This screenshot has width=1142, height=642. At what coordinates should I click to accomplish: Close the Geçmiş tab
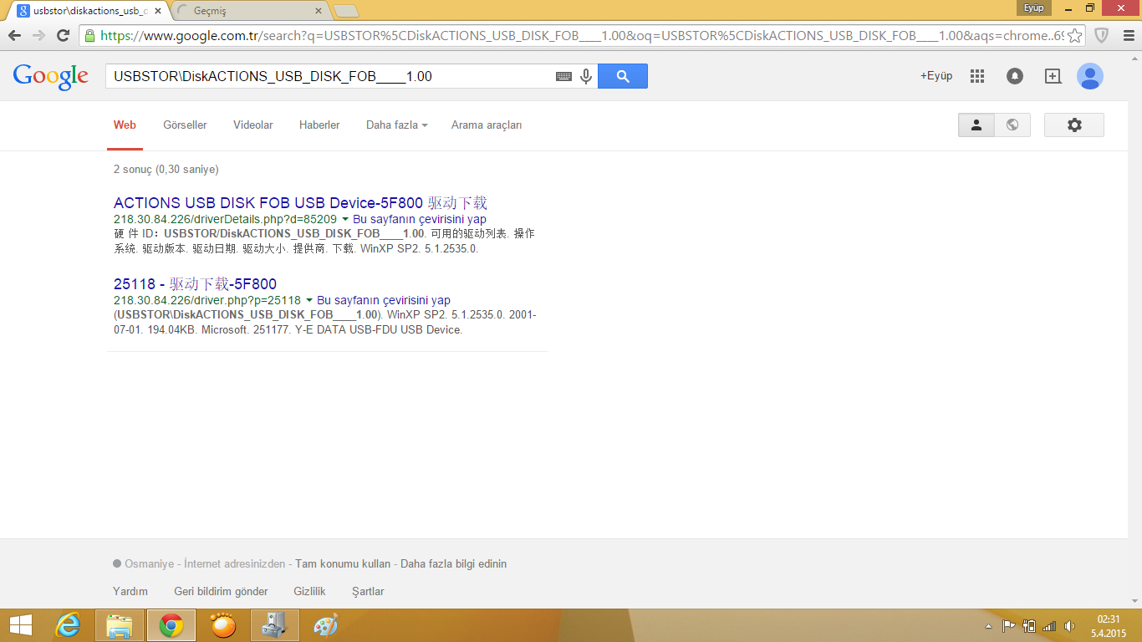click(319, 11)
